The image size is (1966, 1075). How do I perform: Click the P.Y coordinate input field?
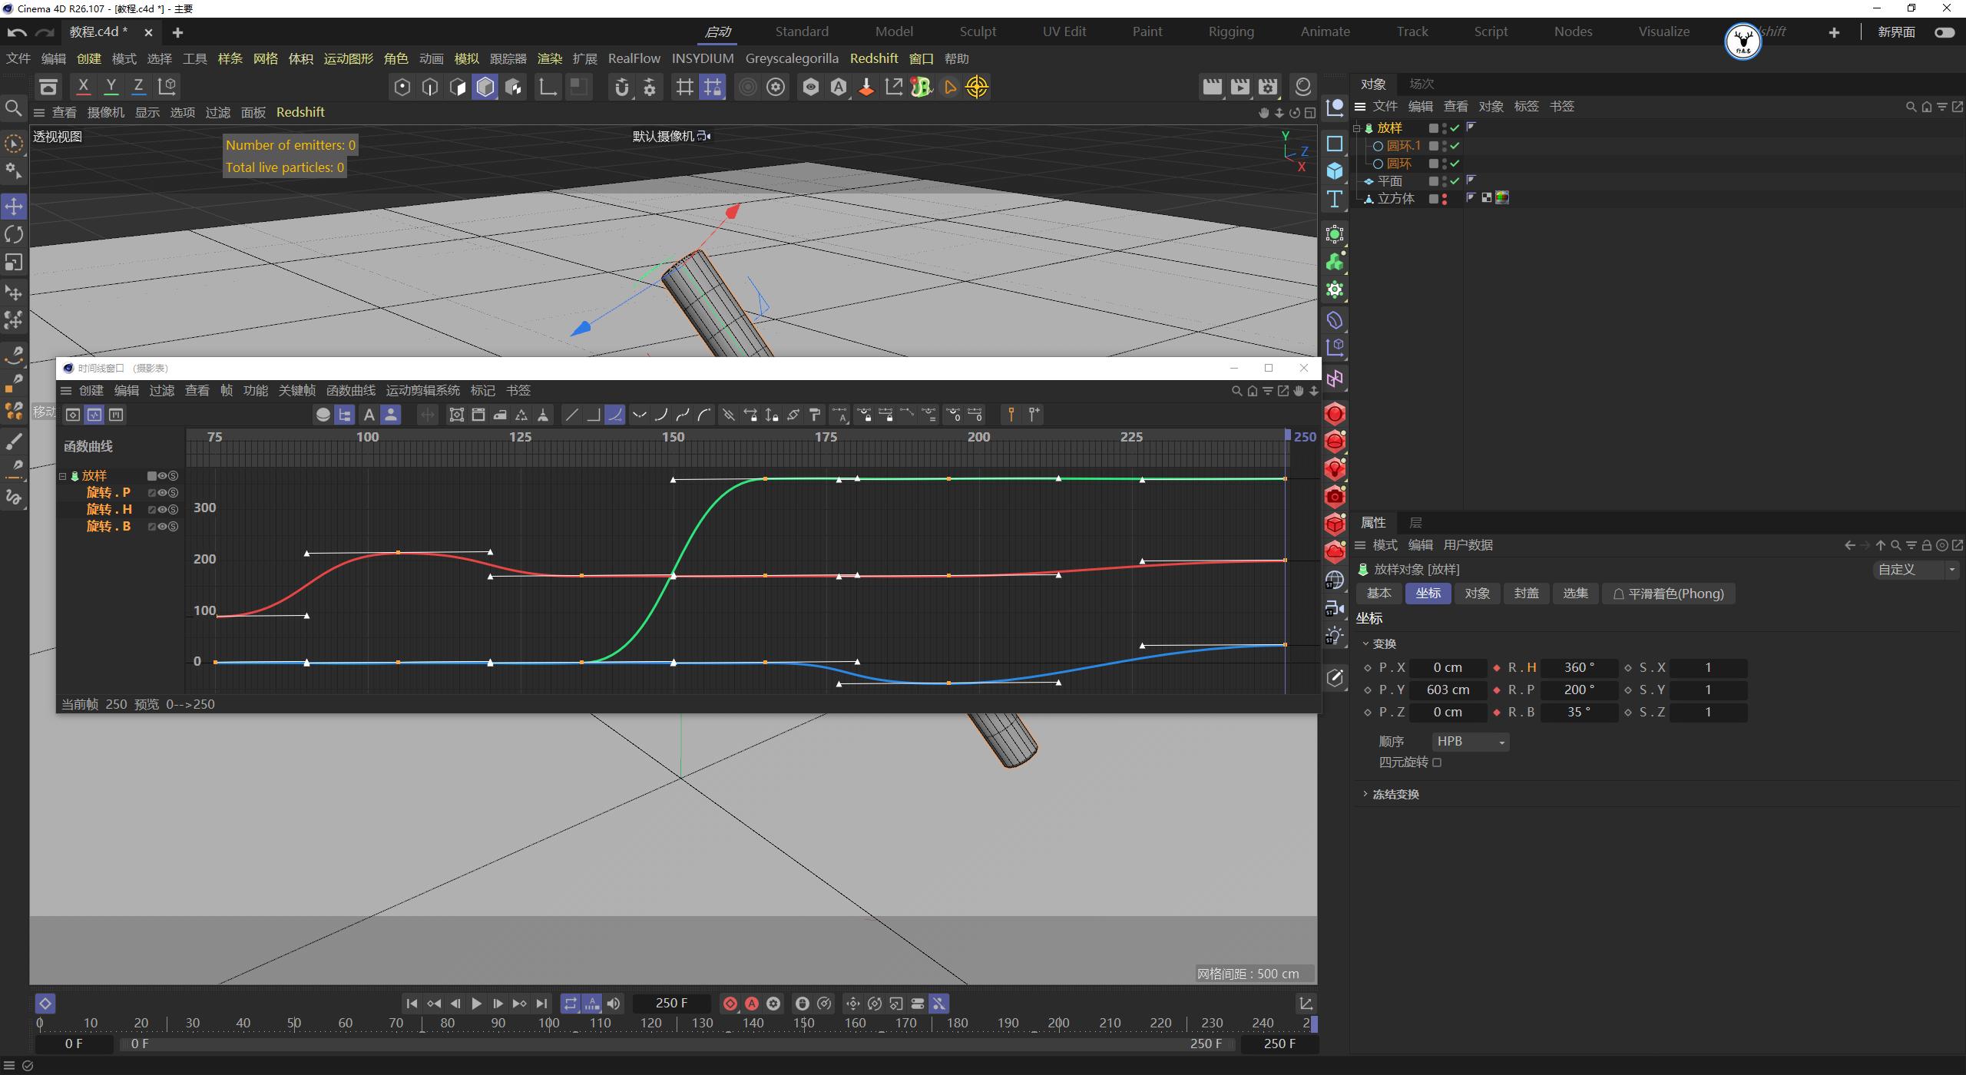pyautogui.click(x=1447, y=689)
